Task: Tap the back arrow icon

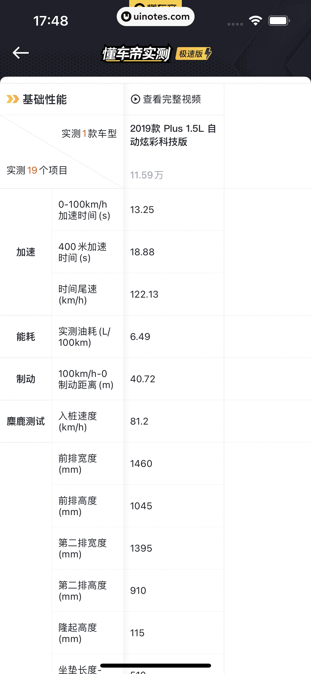Action: click(21, 53)
